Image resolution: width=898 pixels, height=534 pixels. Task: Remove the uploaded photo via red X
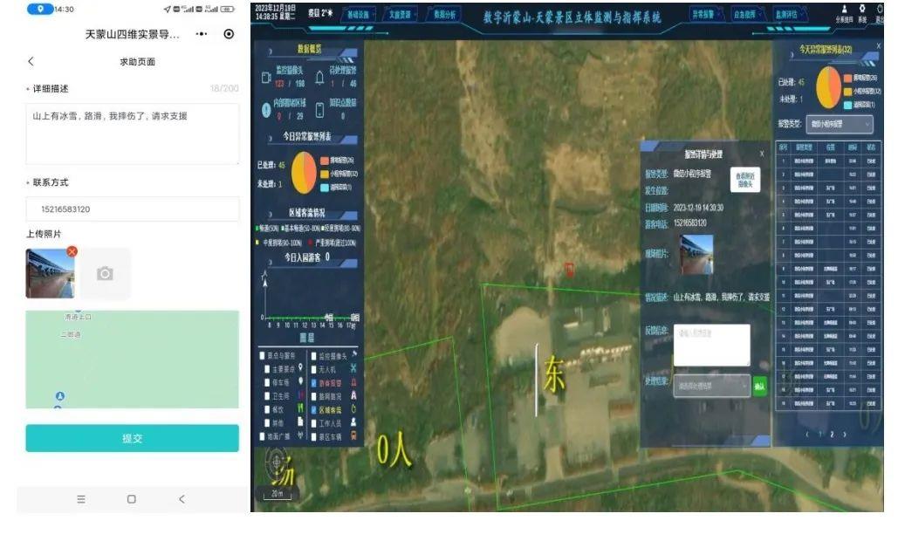tap(72, 251)
